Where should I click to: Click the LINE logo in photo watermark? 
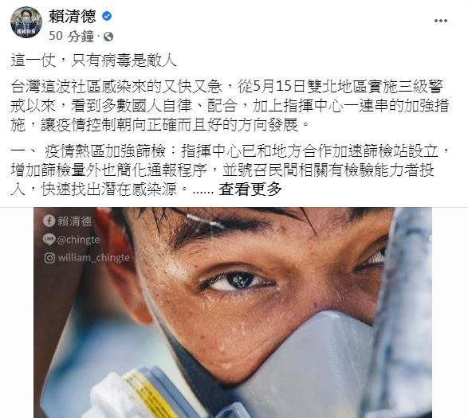coord(49,240)
